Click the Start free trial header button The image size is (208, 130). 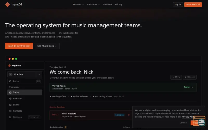[x=193, y=4]
